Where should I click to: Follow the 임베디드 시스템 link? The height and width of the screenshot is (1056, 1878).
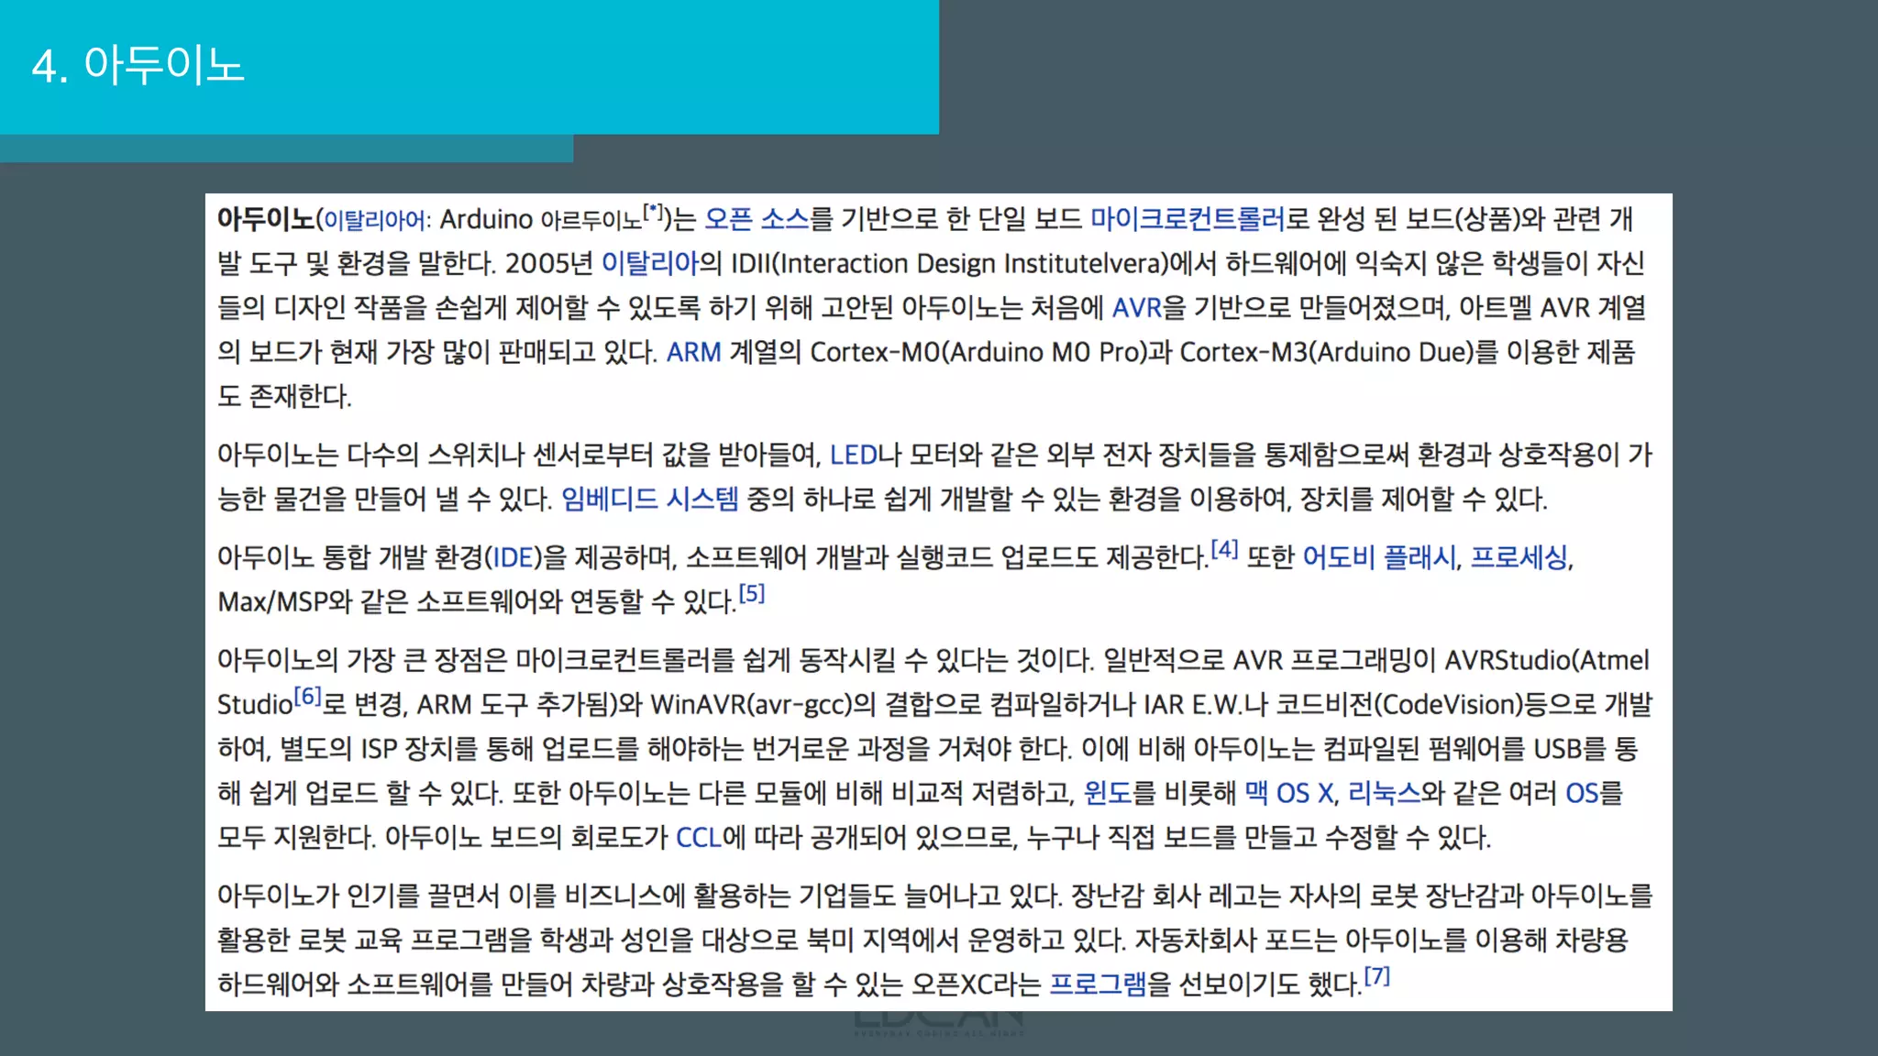pos(650,499)
